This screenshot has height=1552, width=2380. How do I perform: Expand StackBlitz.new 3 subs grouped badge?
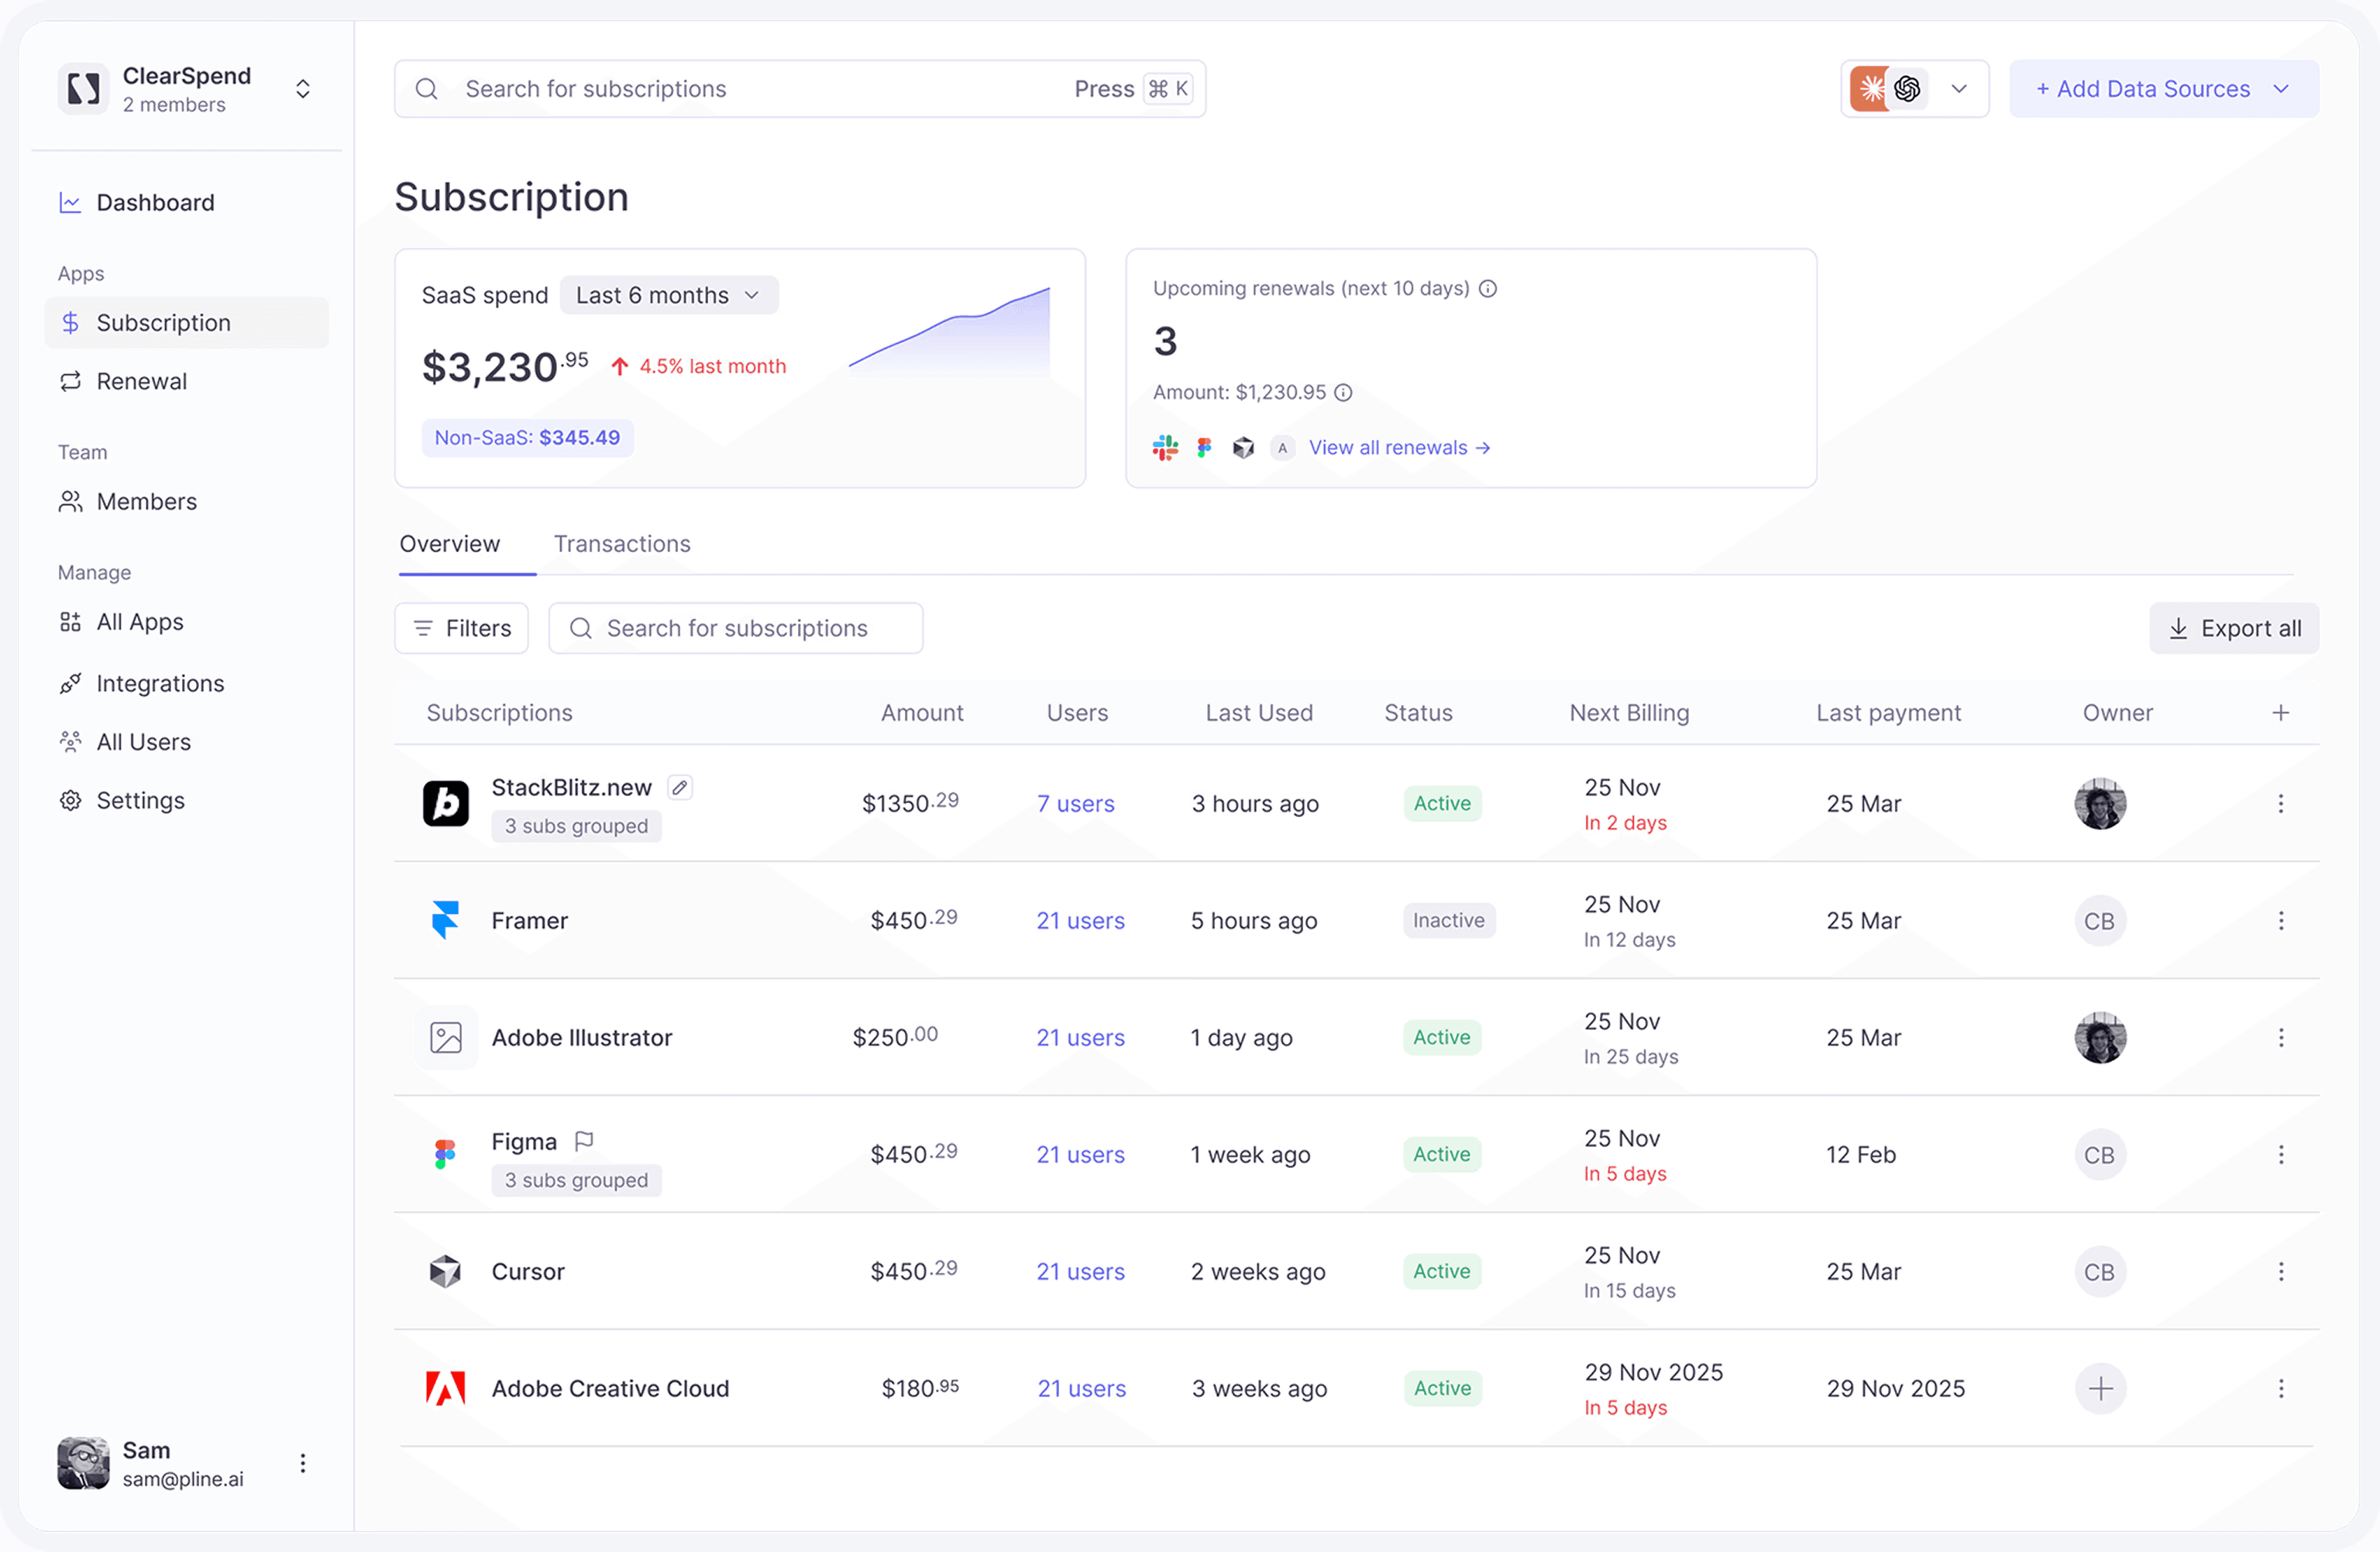(576, 826)
